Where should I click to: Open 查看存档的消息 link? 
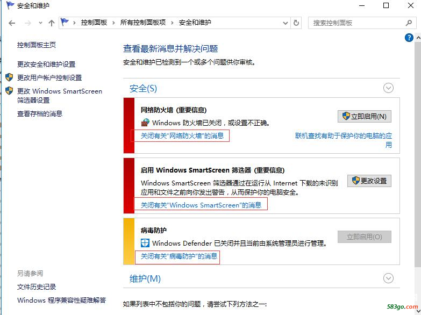coord(40,113)
